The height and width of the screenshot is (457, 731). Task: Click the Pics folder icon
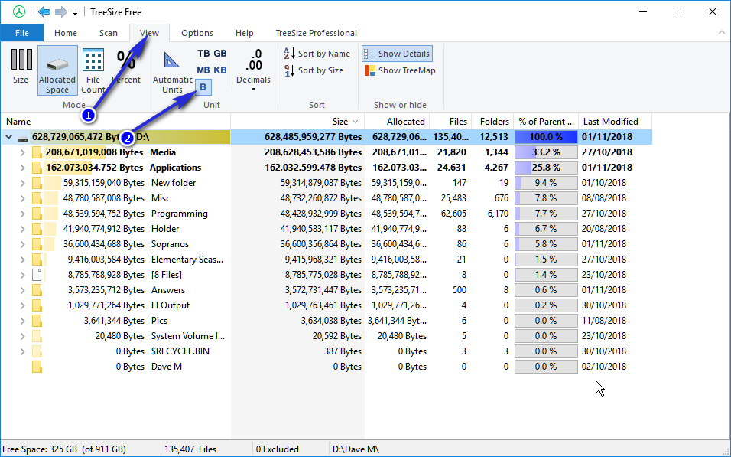click(37, 321)
